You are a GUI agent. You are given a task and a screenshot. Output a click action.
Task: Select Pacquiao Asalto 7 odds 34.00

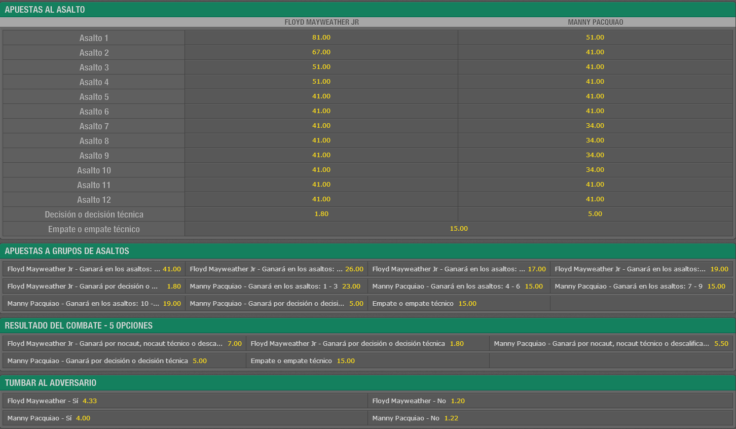pos(595,126)
